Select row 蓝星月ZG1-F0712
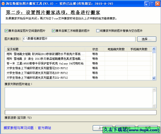 pyautogui.click(x=78, y=78)
